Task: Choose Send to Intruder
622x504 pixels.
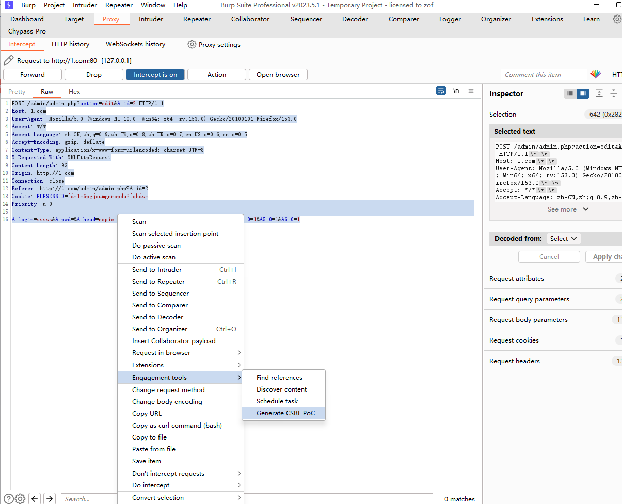Action: point(181,270)
